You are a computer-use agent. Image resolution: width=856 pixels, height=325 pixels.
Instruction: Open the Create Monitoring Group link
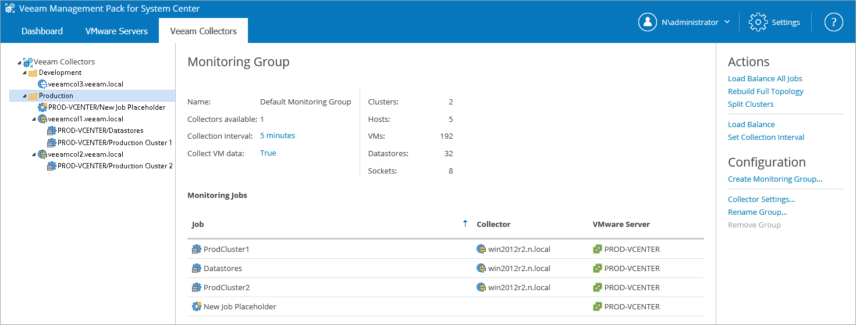[x=775, y=179]
